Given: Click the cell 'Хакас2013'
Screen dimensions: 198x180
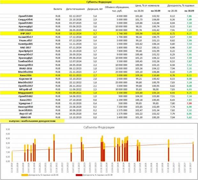Looking at the screenshot, I should click(x=26, y=100).
